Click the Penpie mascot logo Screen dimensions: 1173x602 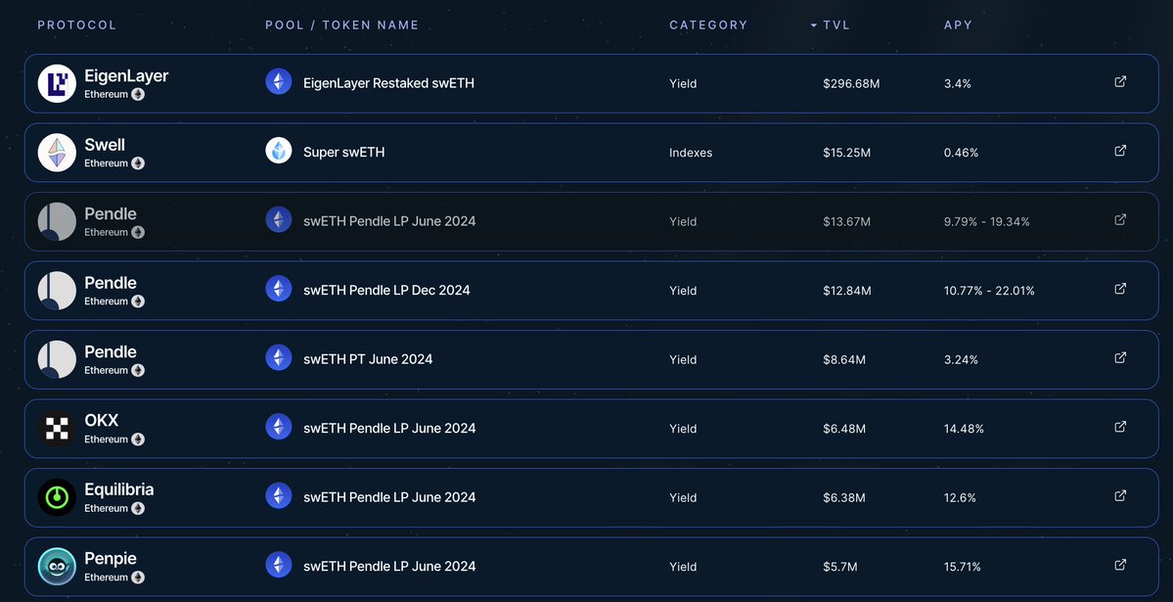point(57,566)
